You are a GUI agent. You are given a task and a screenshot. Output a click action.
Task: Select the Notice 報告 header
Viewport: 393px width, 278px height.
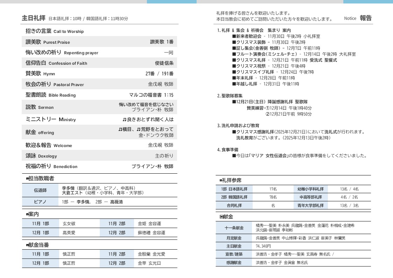358,18
